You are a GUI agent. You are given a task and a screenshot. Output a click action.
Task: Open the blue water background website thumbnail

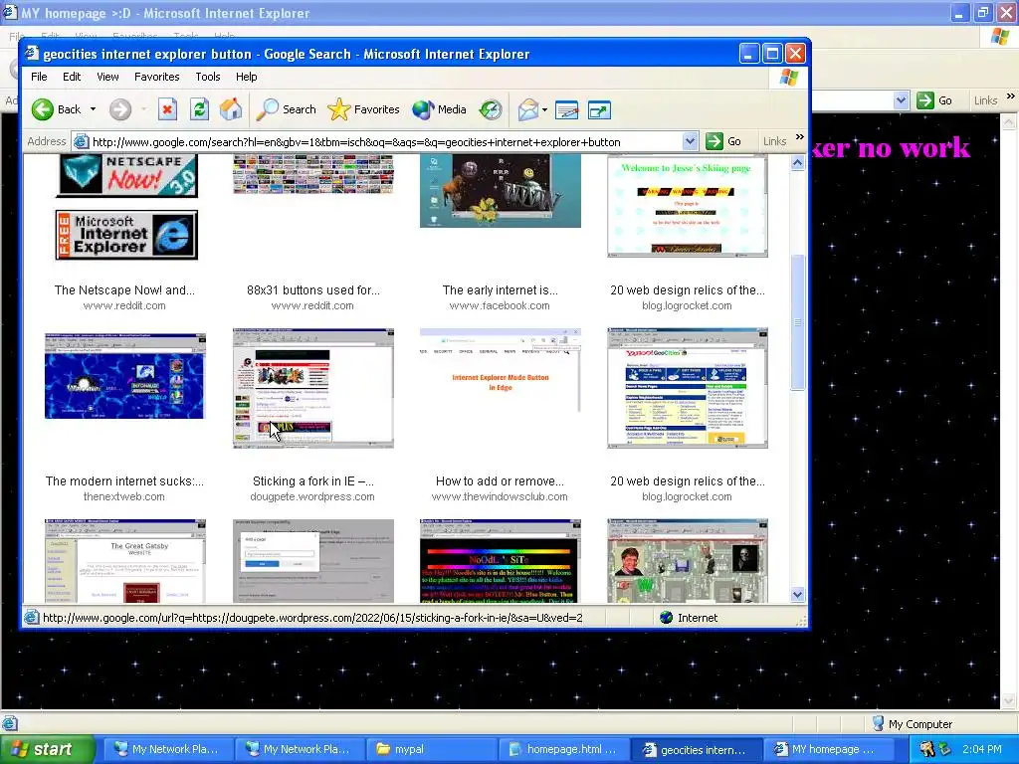click(124, 376)
